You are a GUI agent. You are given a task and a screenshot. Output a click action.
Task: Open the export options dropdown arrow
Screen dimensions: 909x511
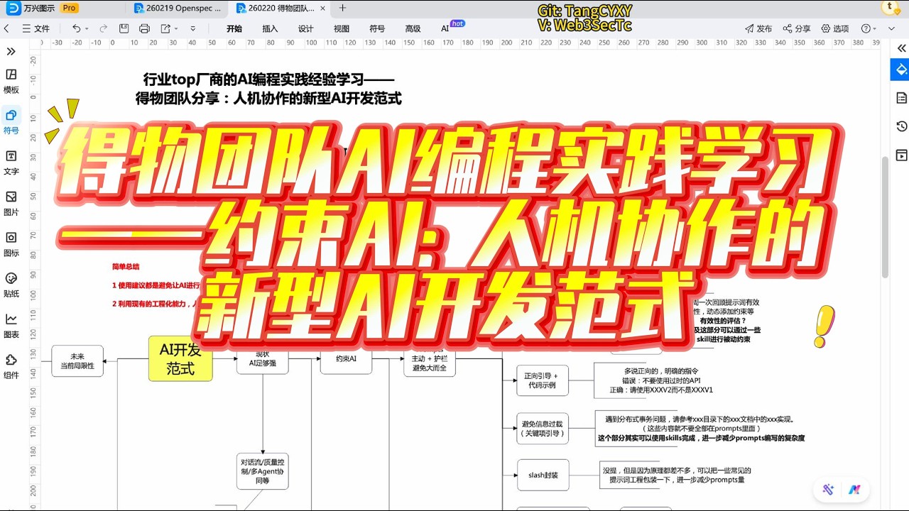[x=175, y=28]
